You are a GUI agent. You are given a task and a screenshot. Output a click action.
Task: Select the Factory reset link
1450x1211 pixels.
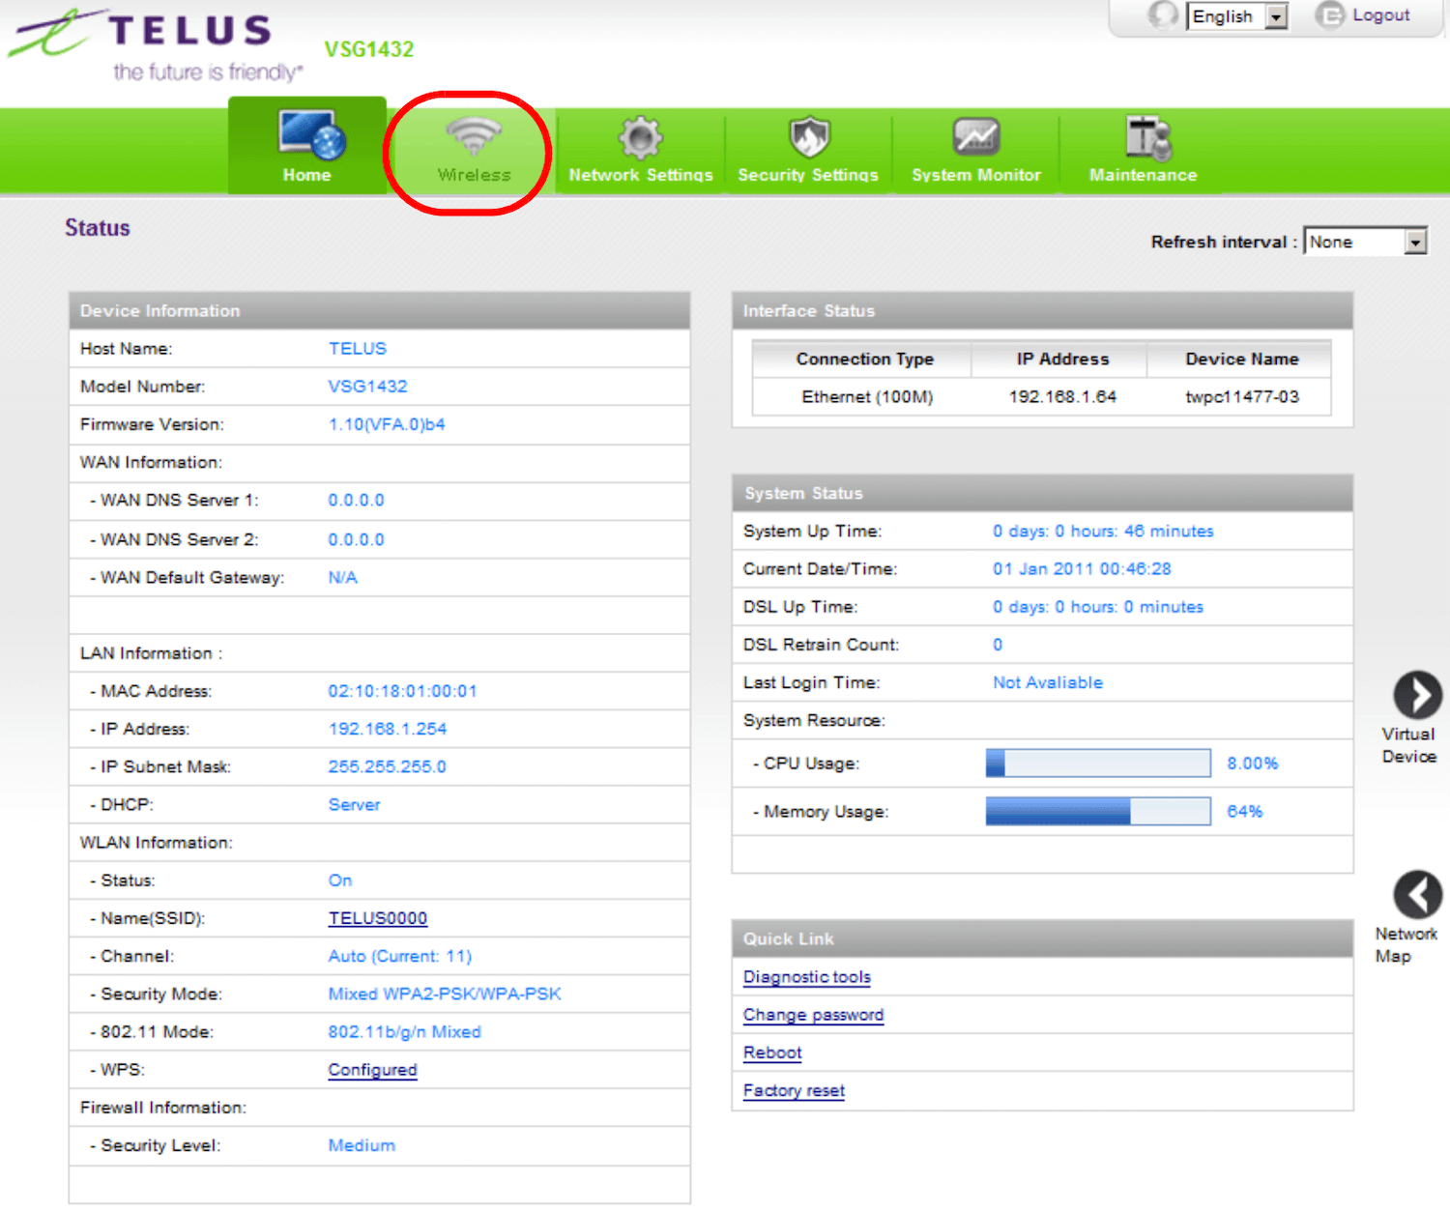794,1090
